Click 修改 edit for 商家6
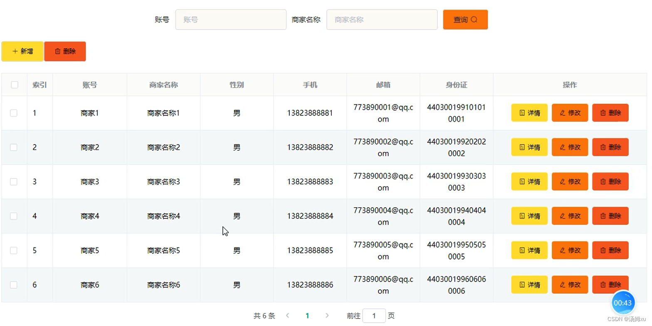This screenshot has width=652, height=326. click(x=570, y=284)
